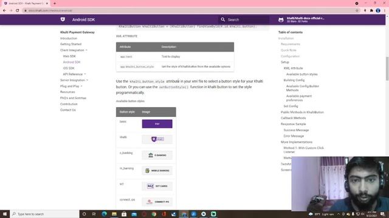
Task: Jump to Error Message in contents
Action: point(294,136)
